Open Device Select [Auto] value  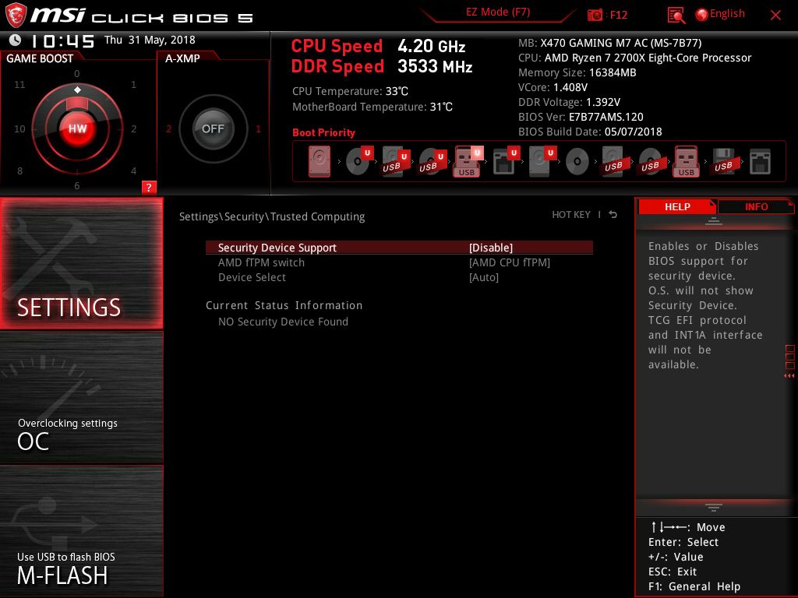coord(483,277)
